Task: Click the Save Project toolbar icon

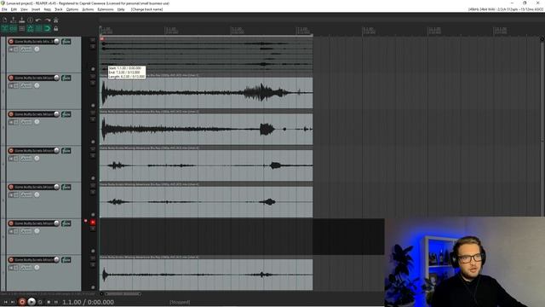Action: click(x=21, y=20)
